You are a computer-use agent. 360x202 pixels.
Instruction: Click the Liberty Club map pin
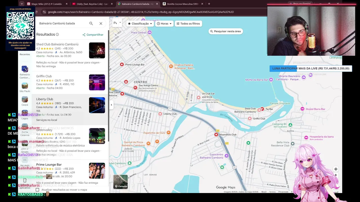(160, 114)
